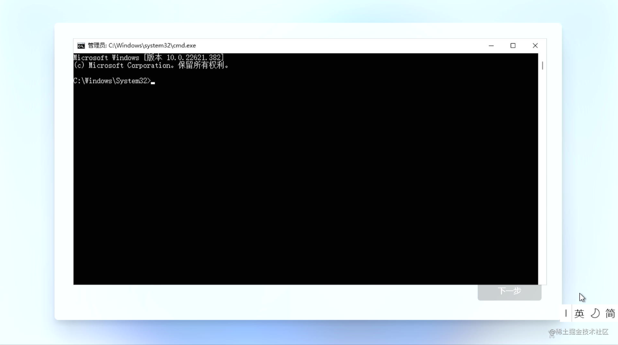Close the administrator command prompt

[x=535, y=45]
